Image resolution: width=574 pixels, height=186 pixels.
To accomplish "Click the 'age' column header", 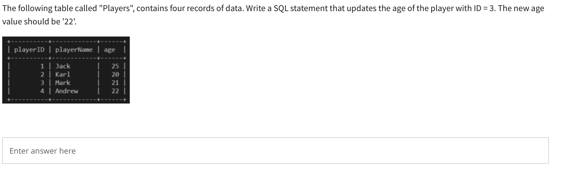I will (x=110, y=50).
